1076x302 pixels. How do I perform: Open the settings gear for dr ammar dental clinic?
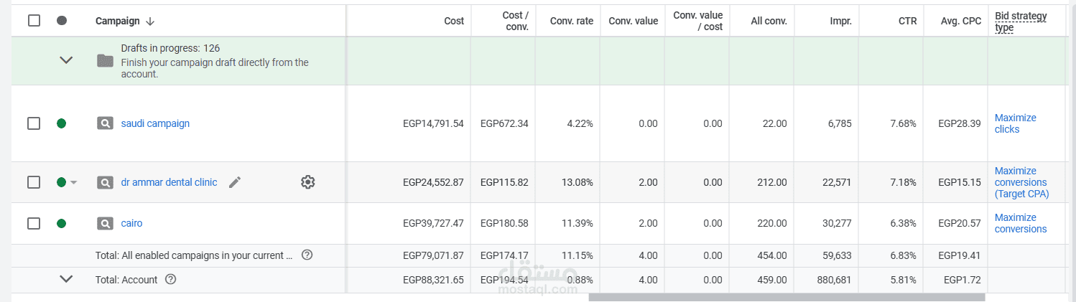click(x=308, y=182)
